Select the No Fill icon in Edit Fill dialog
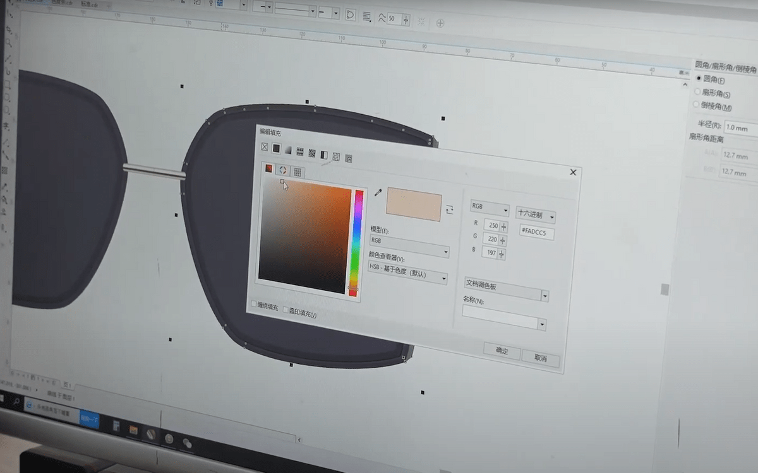Screen dimensions: 758x473 (x=265, y=148)
